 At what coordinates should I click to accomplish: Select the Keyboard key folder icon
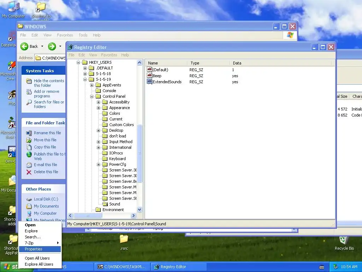click(x=105, y=159)
